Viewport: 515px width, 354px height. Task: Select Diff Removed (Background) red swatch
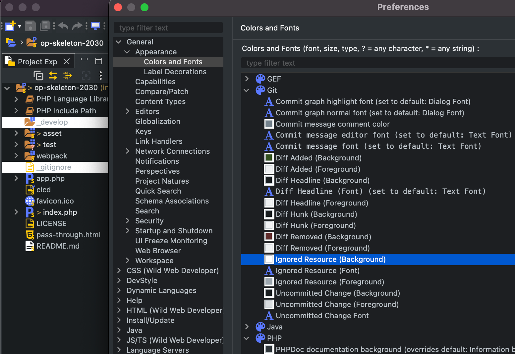pyautogui.click(x=269, y=237)
